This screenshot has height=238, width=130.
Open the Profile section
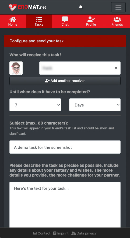91,21
